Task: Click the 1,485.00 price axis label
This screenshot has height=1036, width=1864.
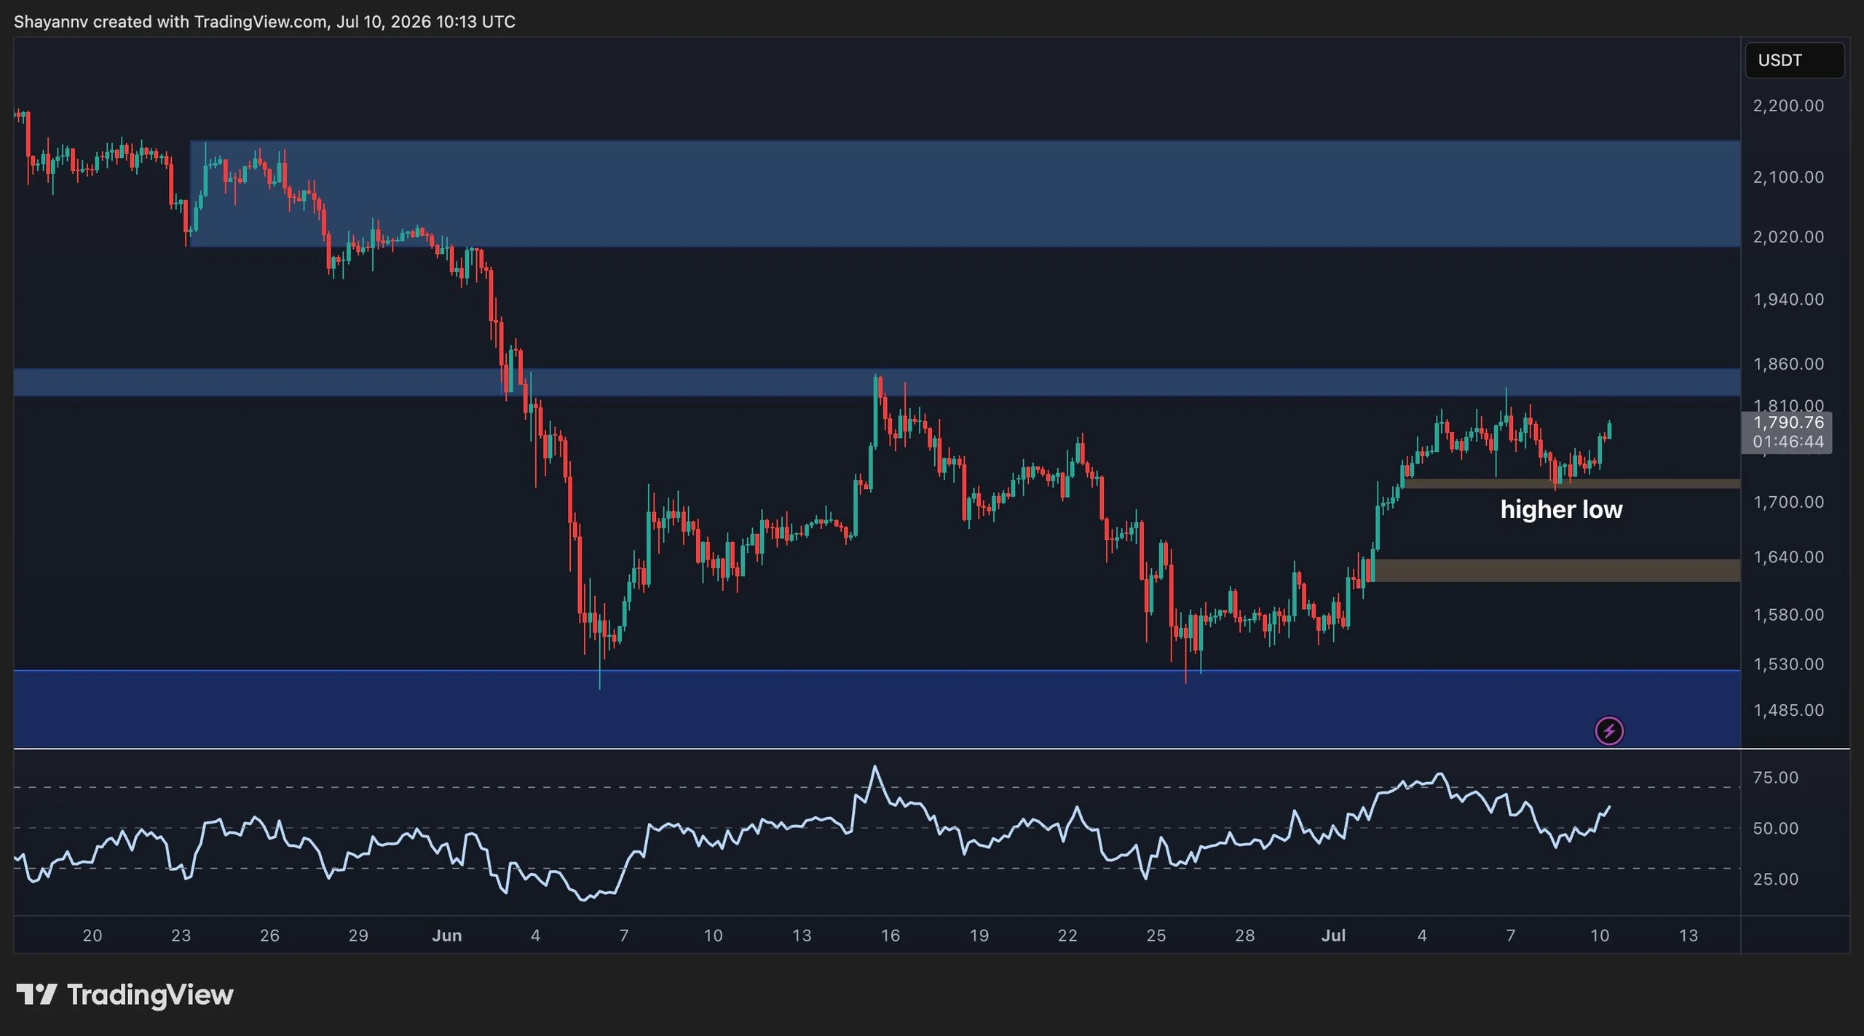Action: coord(1788,710)
